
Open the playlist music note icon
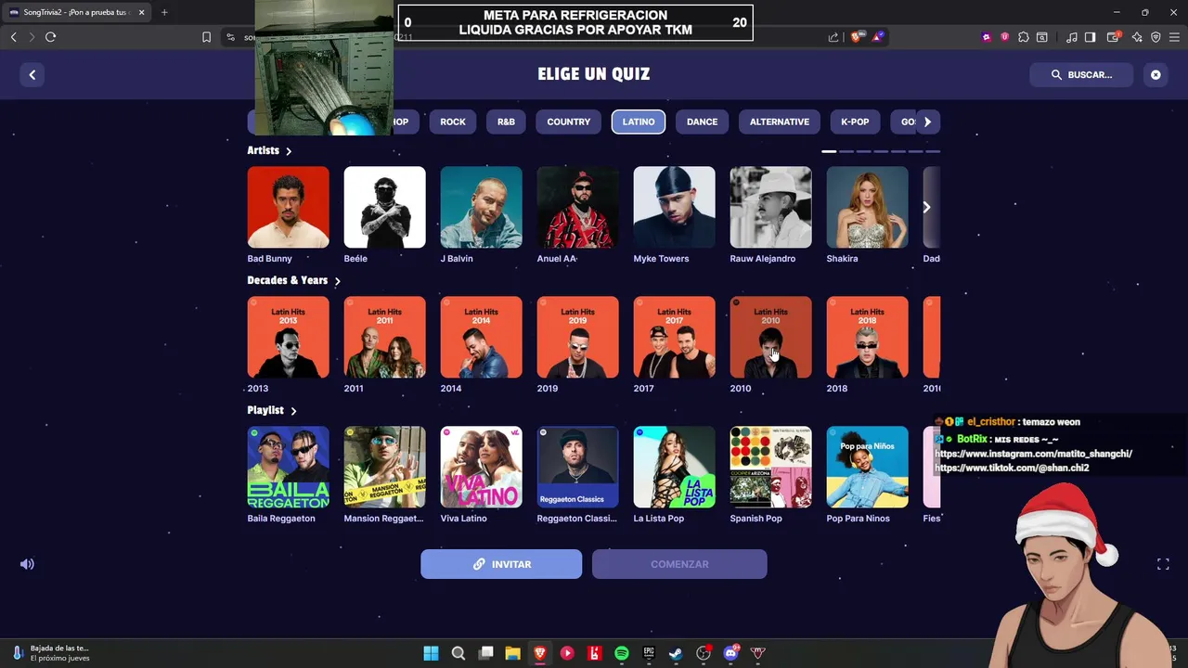pos(1072,37)
